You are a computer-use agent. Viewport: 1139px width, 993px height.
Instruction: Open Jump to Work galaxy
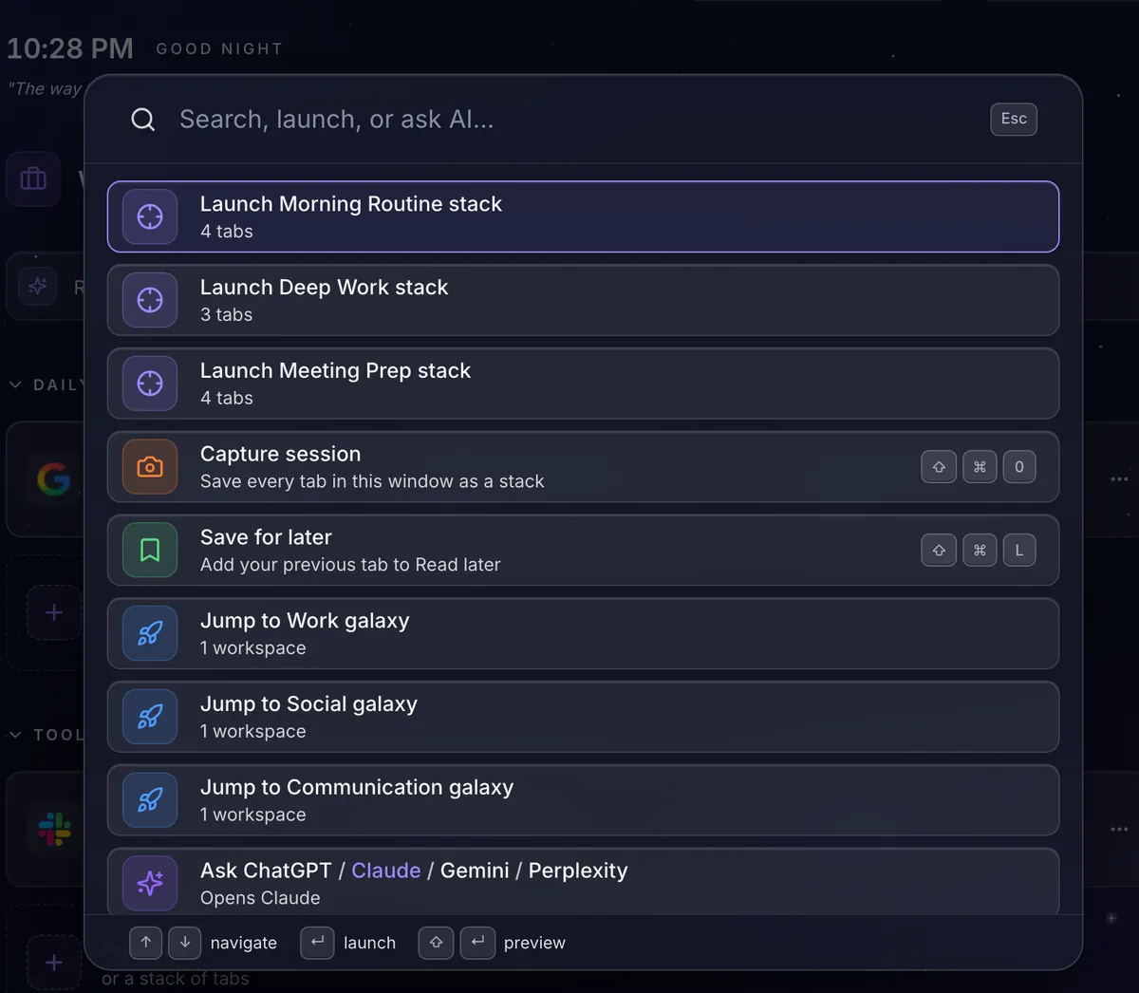click(x=583, y=633)
